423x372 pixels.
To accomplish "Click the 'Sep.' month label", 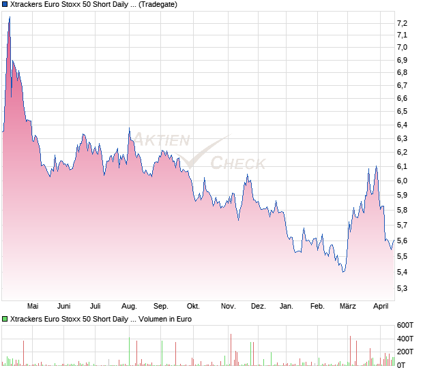I will click(161, 307).
